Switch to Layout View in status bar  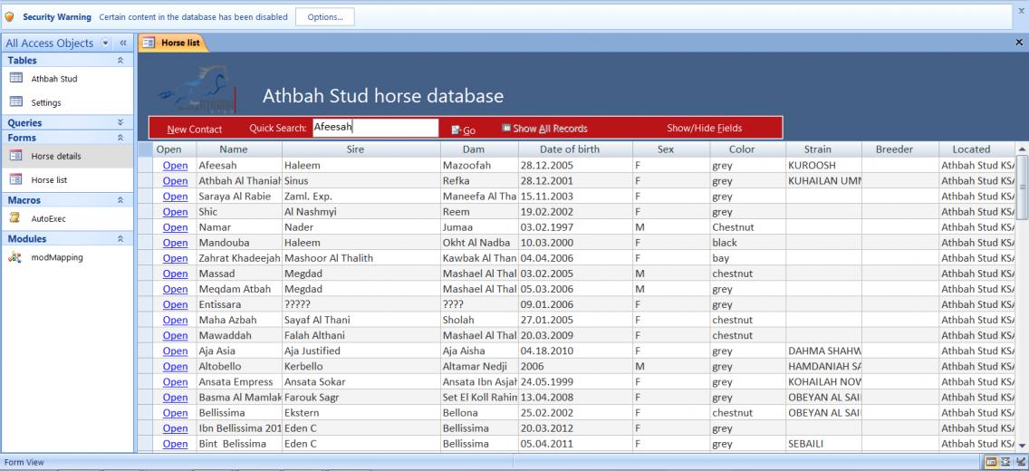[x=1005, y=463]
